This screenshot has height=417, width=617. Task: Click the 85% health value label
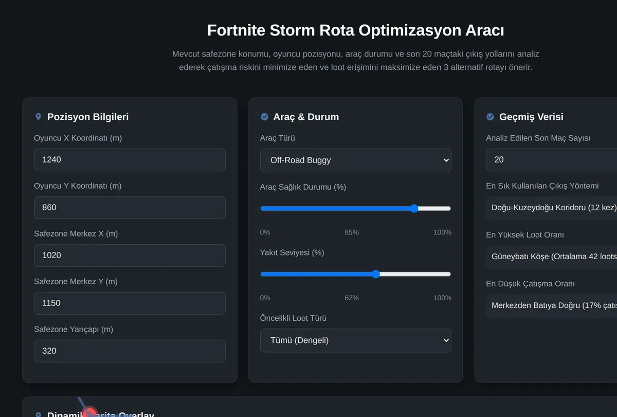[x=352, y=232]
